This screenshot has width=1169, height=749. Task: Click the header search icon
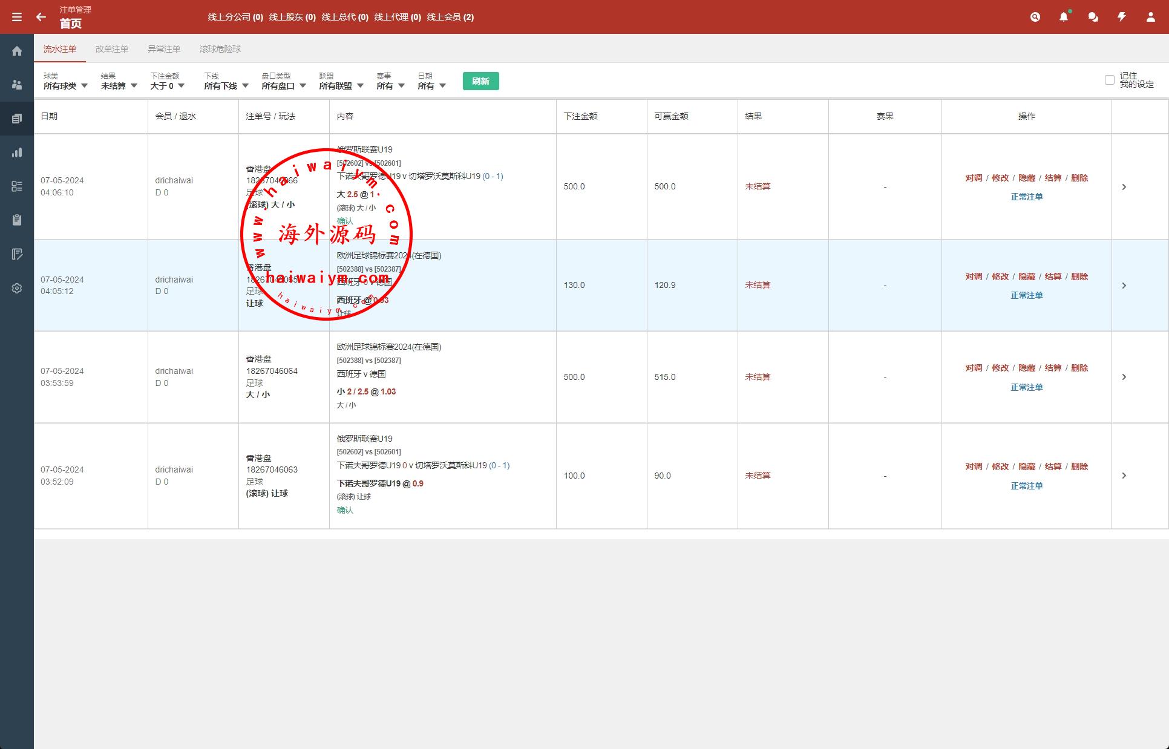pyautogui.click(x=1035, y=17)
